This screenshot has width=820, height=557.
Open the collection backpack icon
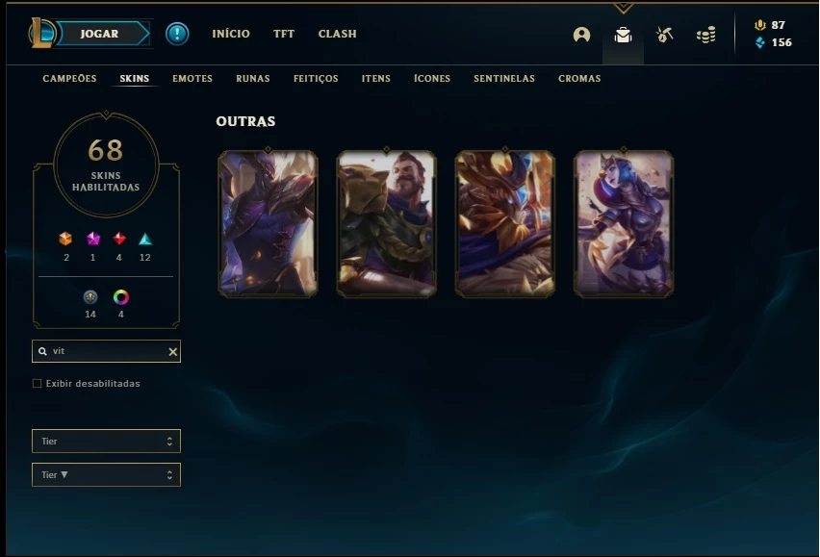(x=623, y=35)
